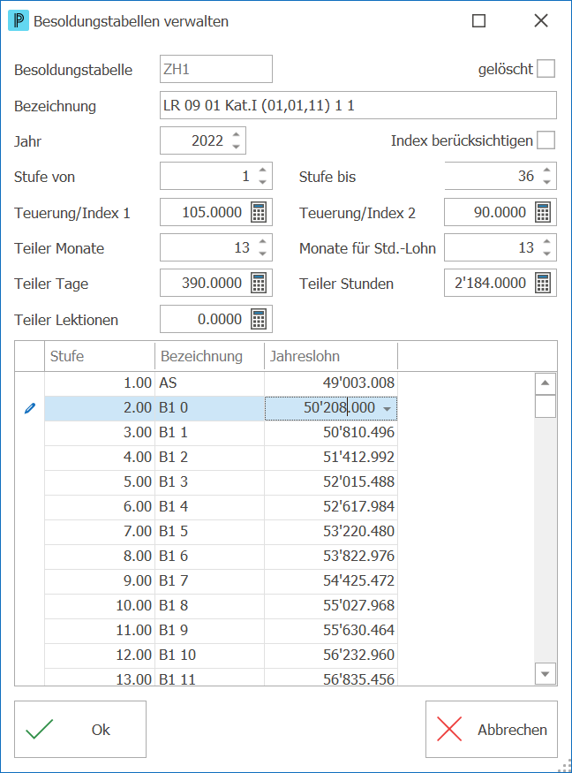Open dropdown in Jahreslohn cell 50'208.000
This screenshot has height=773, width=572.
tap(388, 409)
